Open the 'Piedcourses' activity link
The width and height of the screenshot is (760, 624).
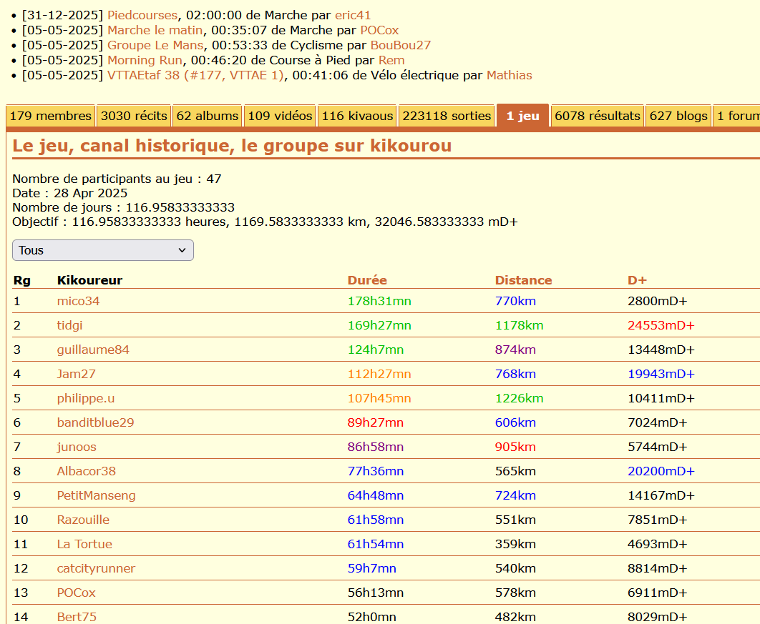point(142,15)
